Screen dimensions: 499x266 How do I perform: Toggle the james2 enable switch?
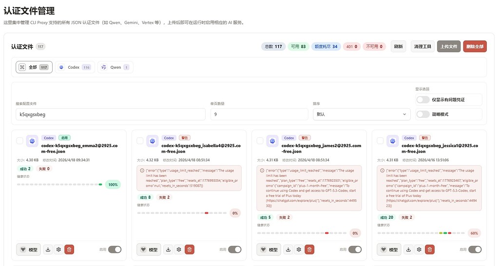point(355,249)
